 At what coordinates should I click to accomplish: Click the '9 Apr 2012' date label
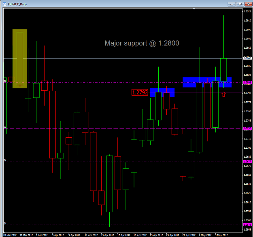pos(74,235)
